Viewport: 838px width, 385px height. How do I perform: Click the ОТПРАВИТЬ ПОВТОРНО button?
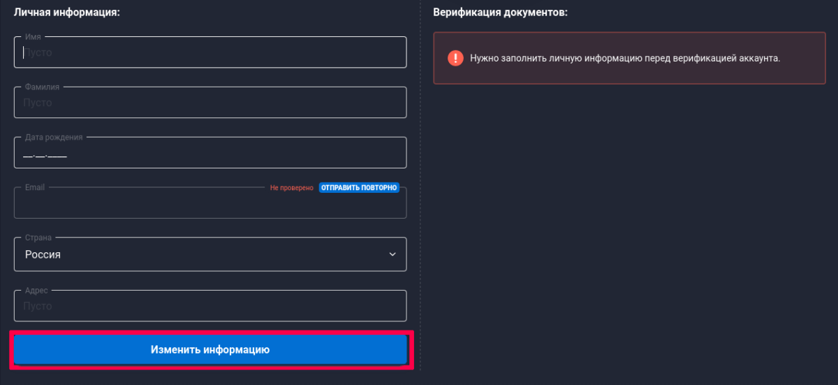click(x=359, y=188)
